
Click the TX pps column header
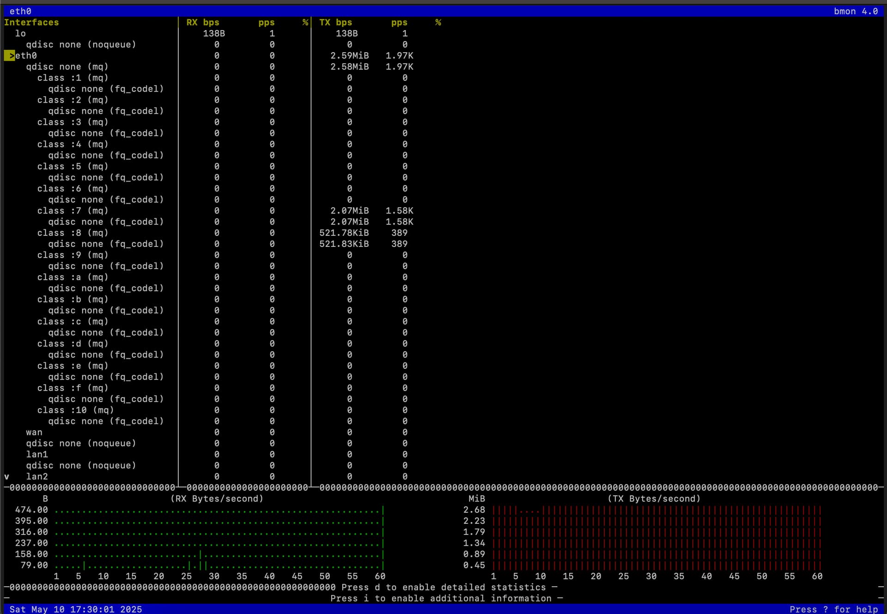pos(399,22)
